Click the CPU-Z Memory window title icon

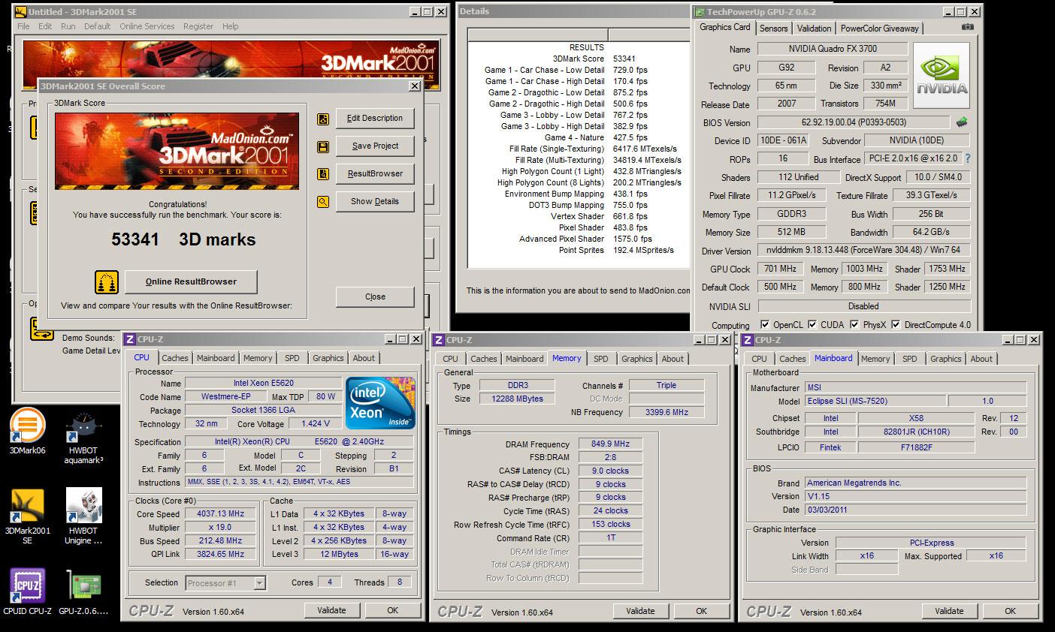point(440,340)
